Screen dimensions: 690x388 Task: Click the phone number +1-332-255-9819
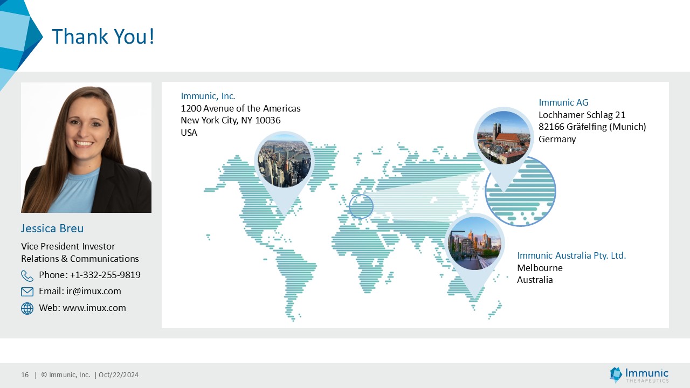pyautogui.click(x=105, y=275)
